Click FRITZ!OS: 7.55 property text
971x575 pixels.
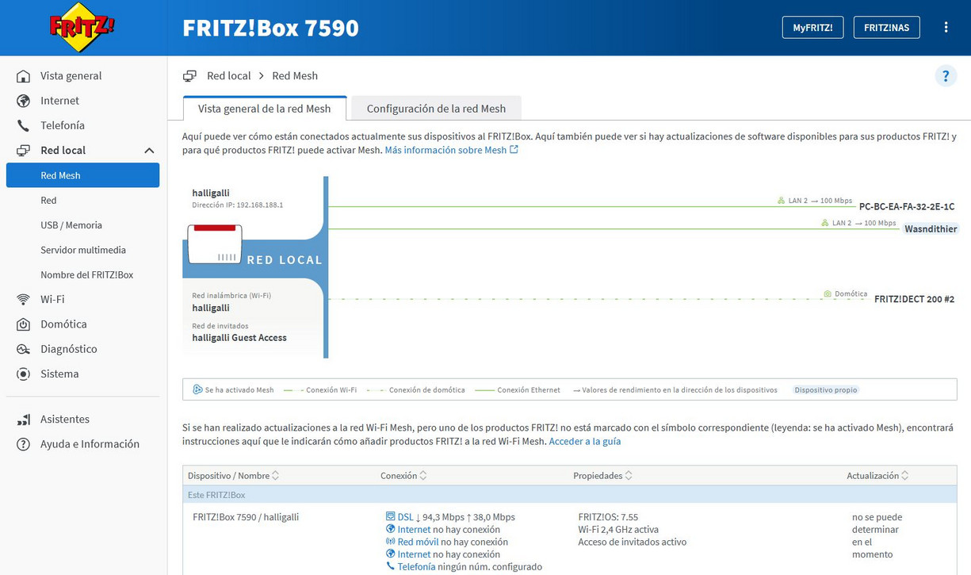pyautogui.click(x=608, y=517)
